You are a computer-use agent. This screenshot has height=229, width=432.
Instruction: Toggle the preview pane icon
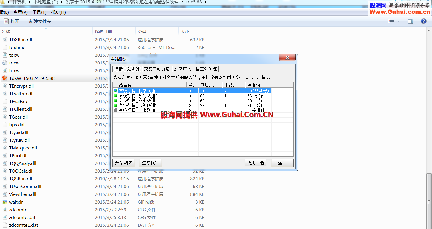tap(411, 21)
